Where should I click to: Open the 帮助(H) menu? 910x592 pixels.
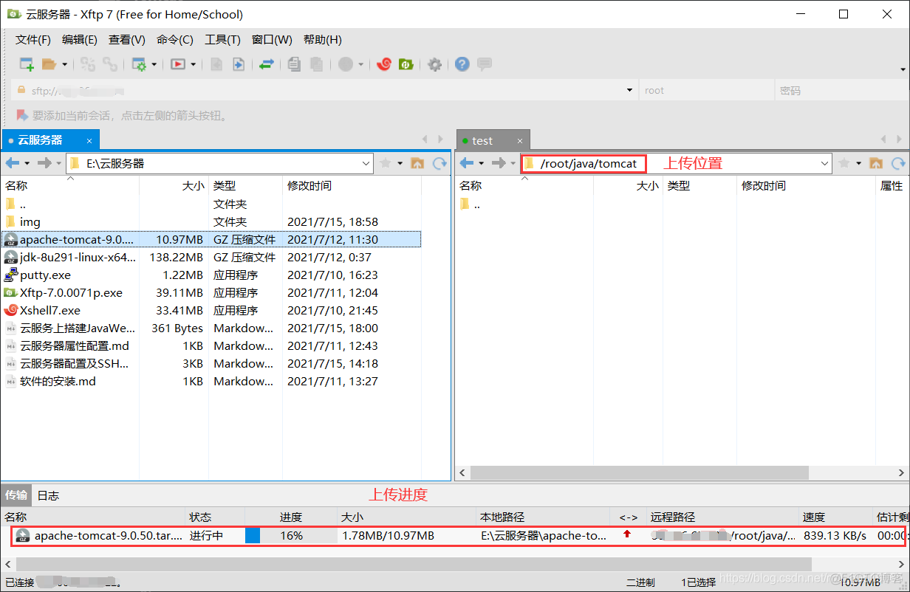[323, 40]
